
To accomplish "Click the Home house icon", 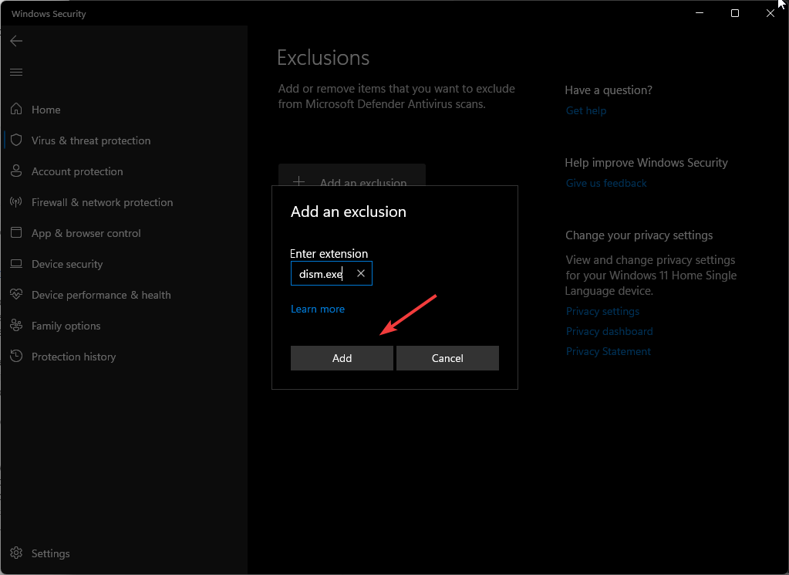I will [16, 109].
